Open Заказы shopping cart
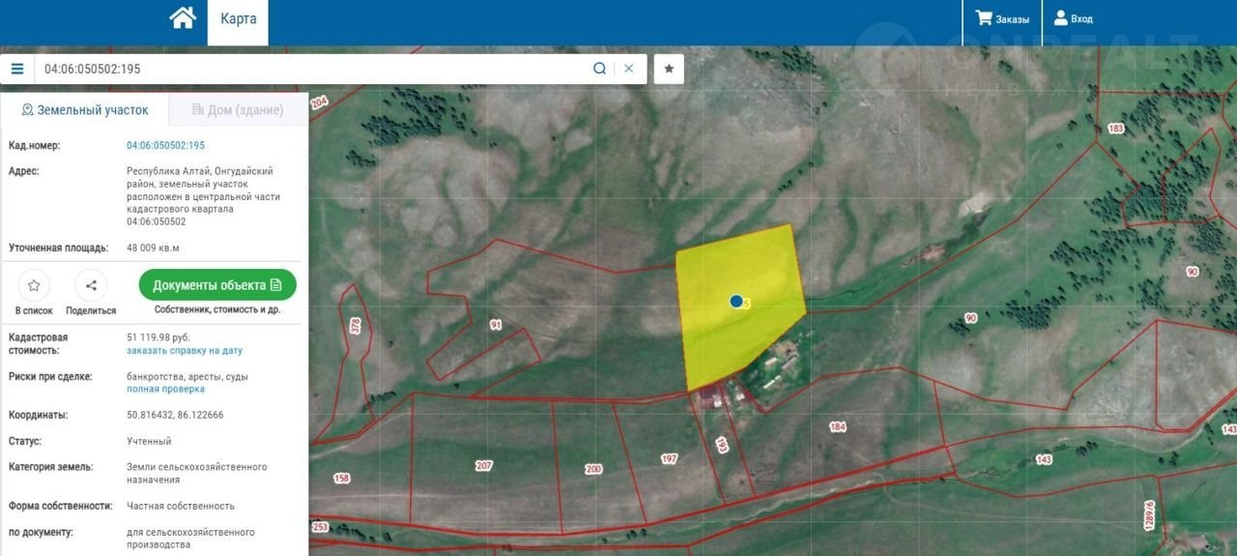The width and height of the screenshot is (1237, 556). tap(1002, 18)
